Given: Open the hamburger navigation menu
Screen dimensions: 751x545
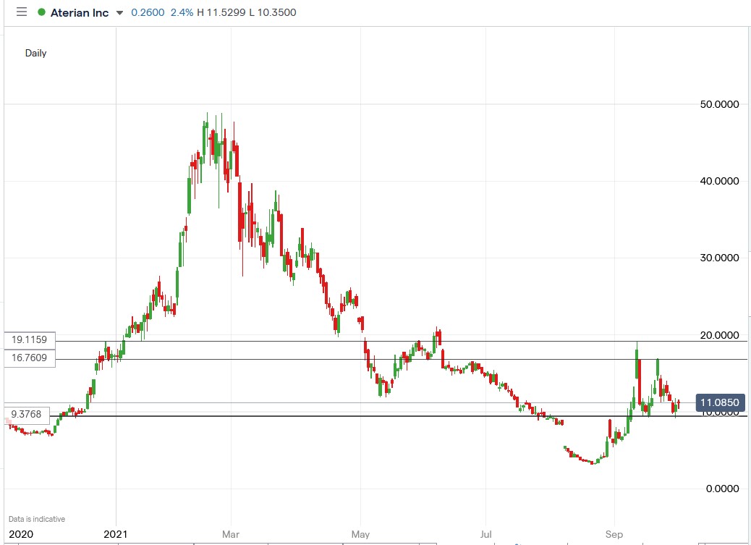Looking at the screenshot, I should click(21, 12).
